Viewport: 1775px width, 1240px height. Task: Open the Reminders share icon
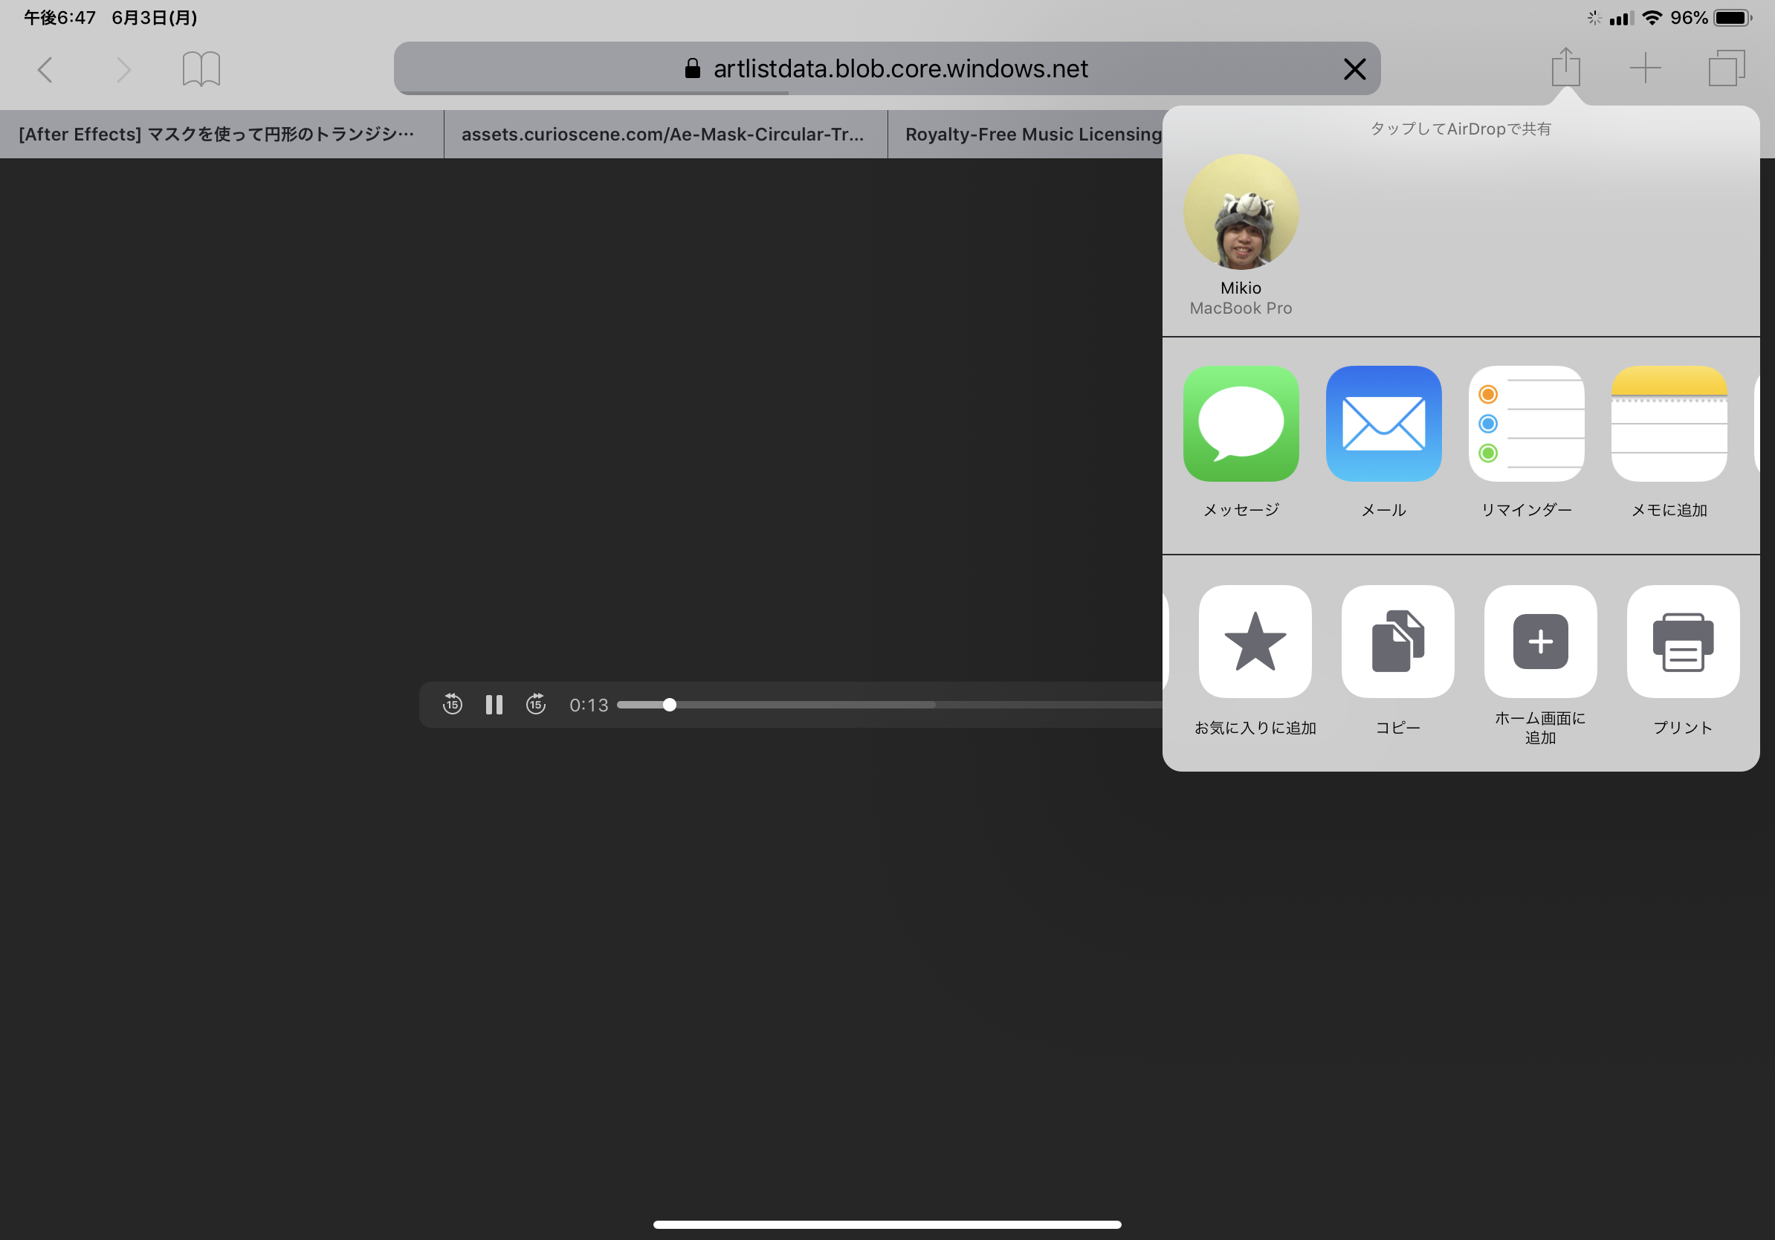(1525, 424)
